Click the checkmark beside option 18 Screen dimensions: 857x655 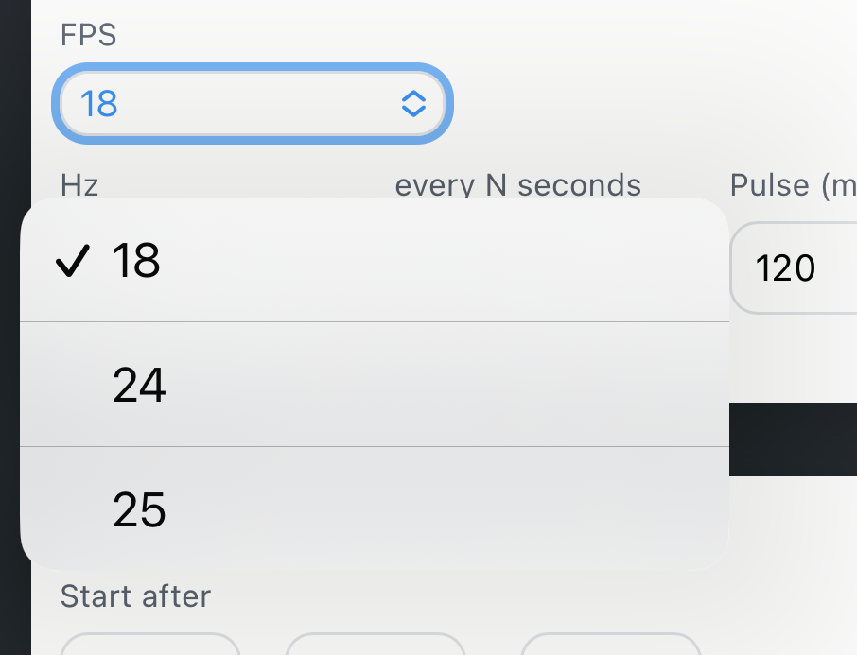coord(73,260)
